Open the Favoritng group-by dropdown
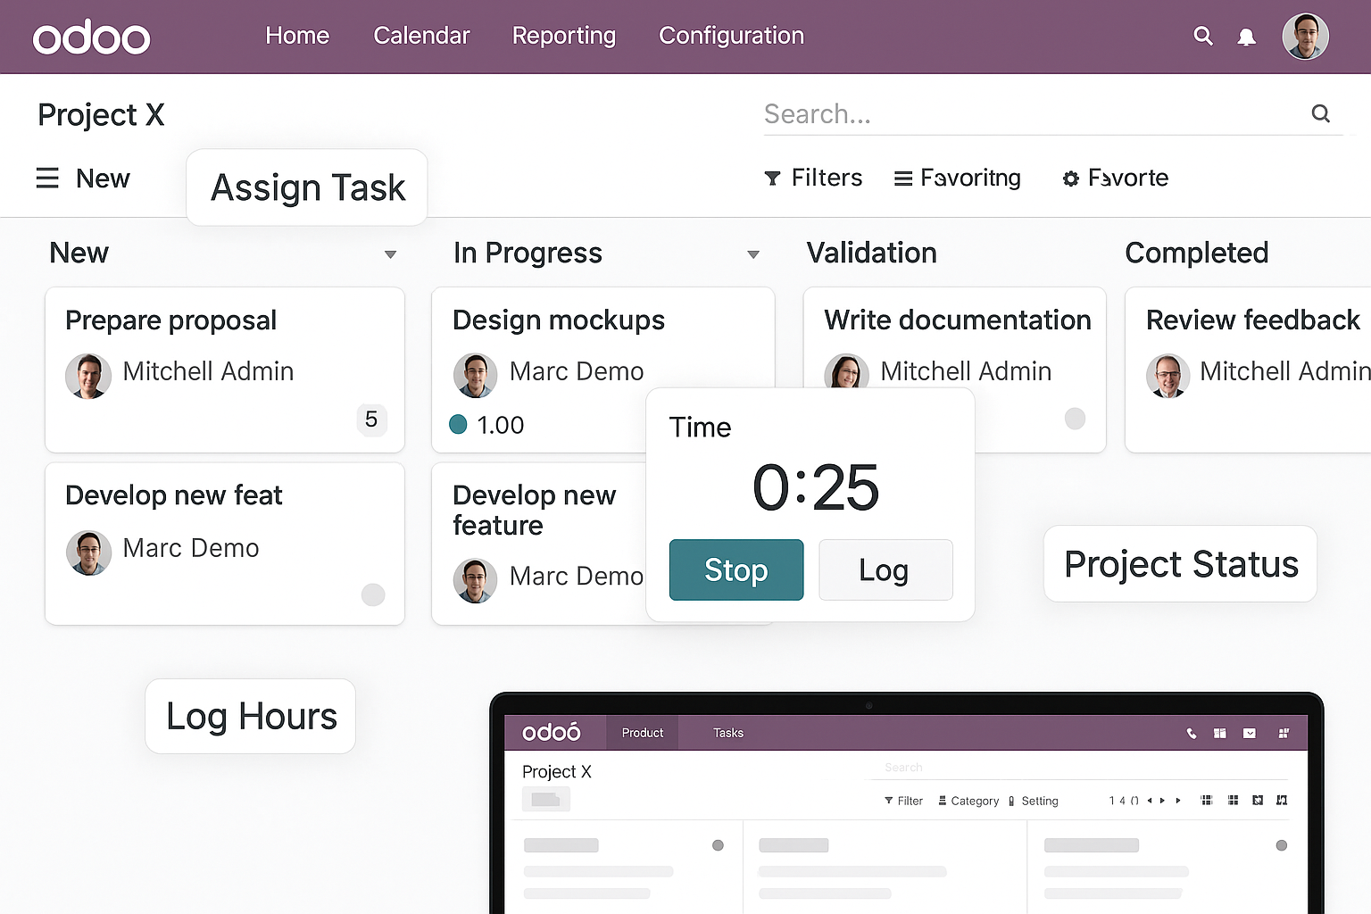 tap(957, 179)
